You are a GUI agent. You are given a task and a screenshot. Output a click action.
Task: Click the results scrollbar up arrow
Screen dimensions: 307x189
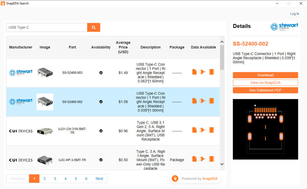tap(222, 42)
